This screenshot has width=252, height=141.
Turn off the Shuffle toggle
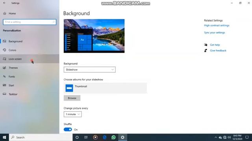[68, 130]
